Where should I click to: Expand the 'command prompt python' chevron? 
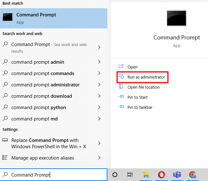tap(99, 107)
